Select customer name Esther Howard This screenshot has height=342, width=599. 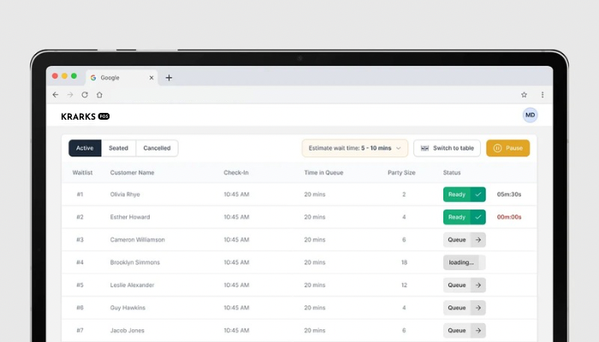[x=130, y=217]
